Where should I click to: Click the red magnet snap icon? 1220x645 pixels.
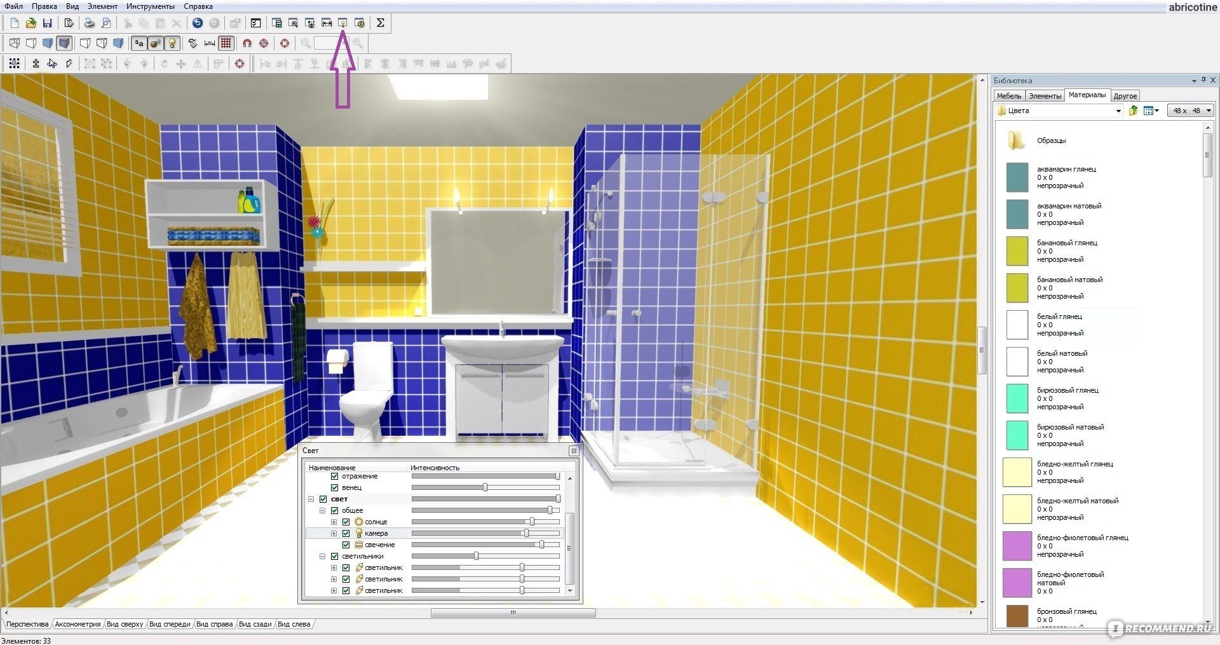[x=247, y=43]
